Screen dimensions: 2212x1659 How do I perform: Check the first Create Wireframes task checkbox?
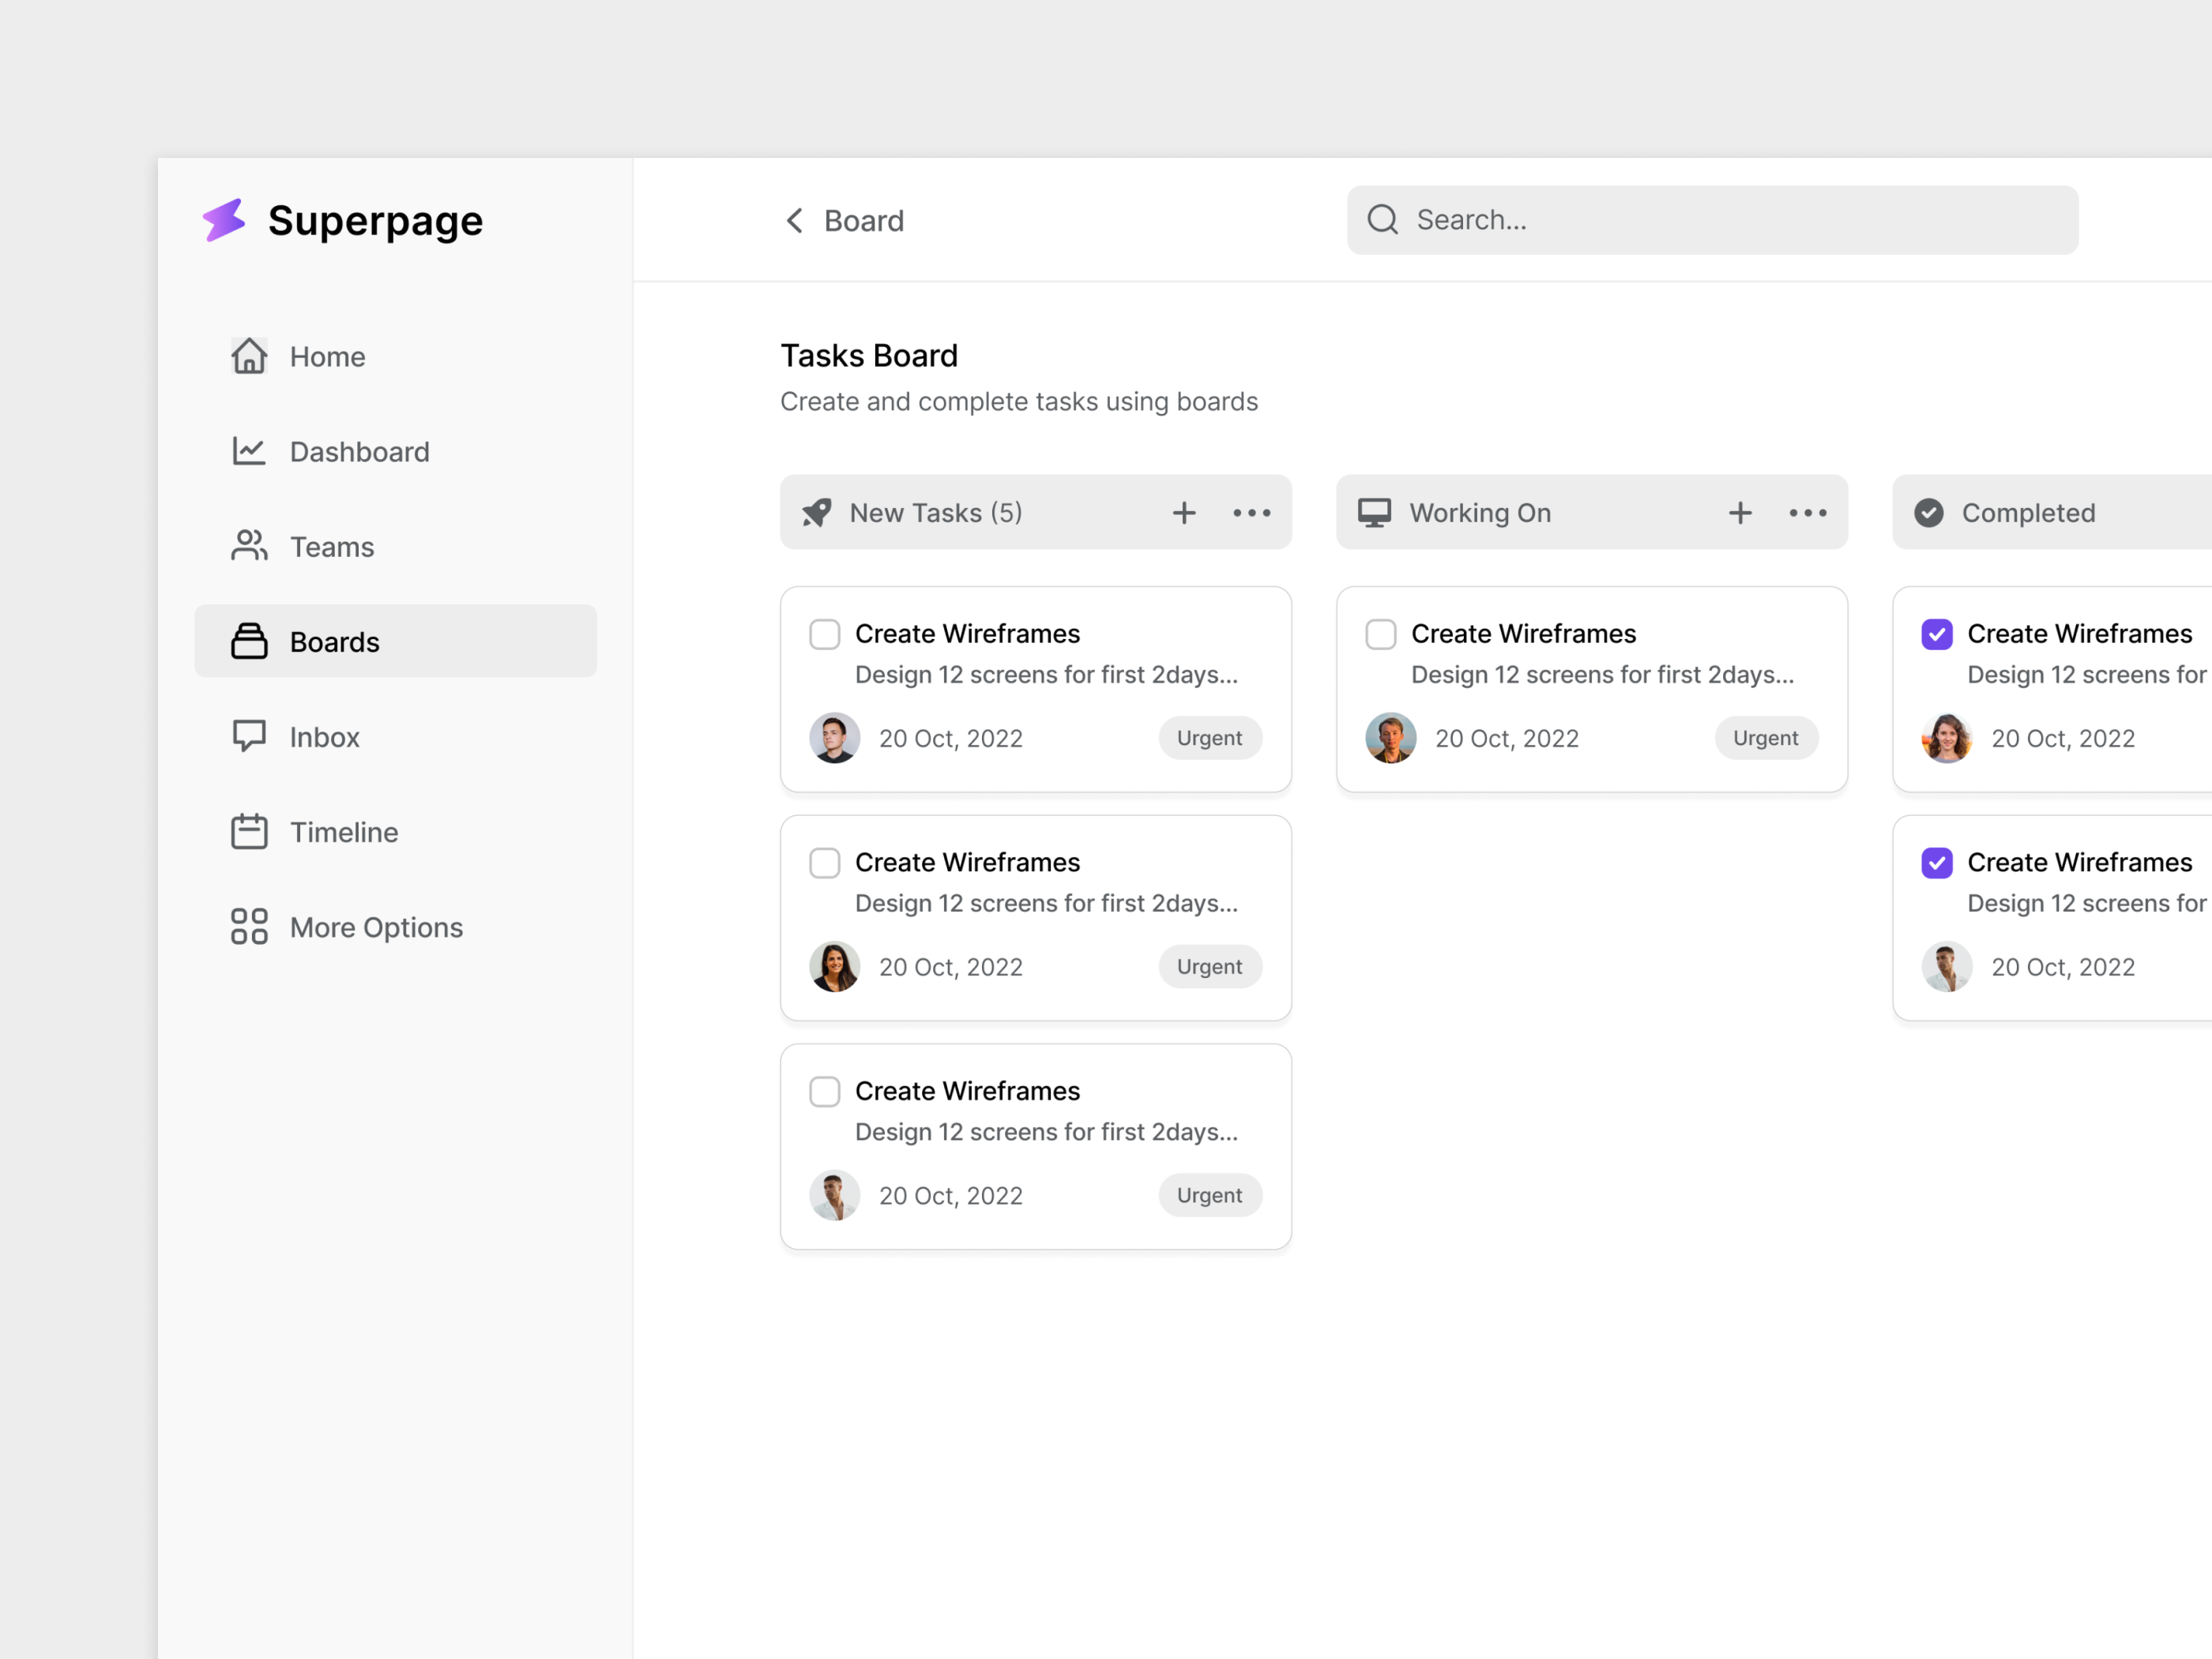824,634
